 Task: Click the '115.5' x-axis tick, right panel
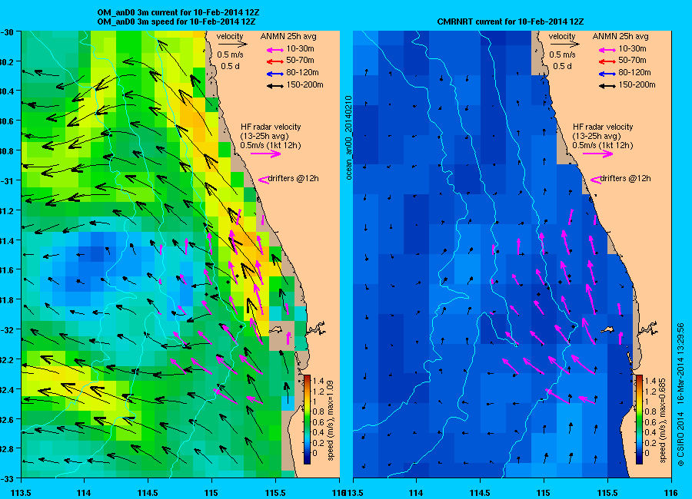pyautogui.click(x=607, y=492)
